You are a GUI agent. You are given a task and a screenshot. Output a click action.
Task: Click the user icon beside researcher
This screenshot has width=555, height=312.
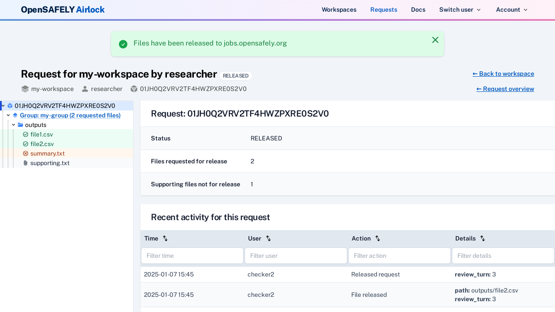pos(85,89)
